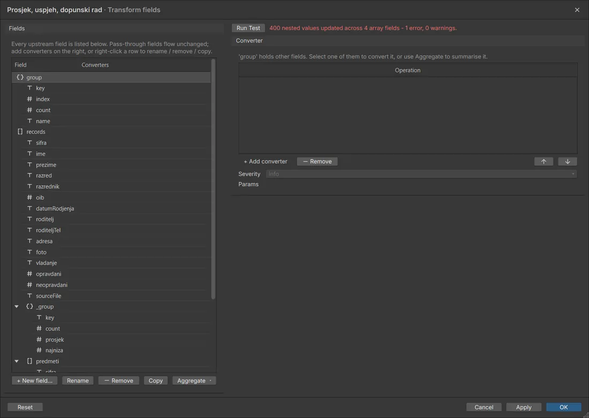This screenshot has width=589, height=418.
Task: Move converter down with the down arrow
Action: [x=568, y=162]
